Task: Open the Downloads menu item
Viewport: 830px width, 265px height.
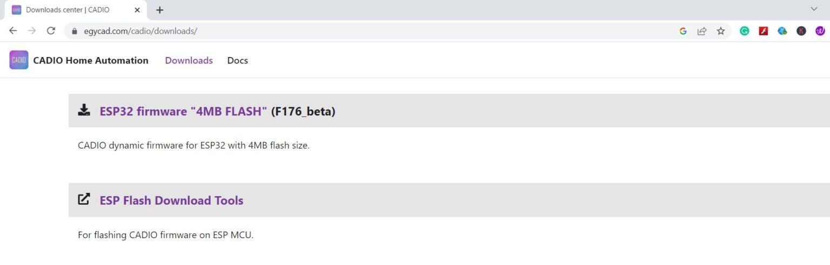Action: [x=189, y=60]
